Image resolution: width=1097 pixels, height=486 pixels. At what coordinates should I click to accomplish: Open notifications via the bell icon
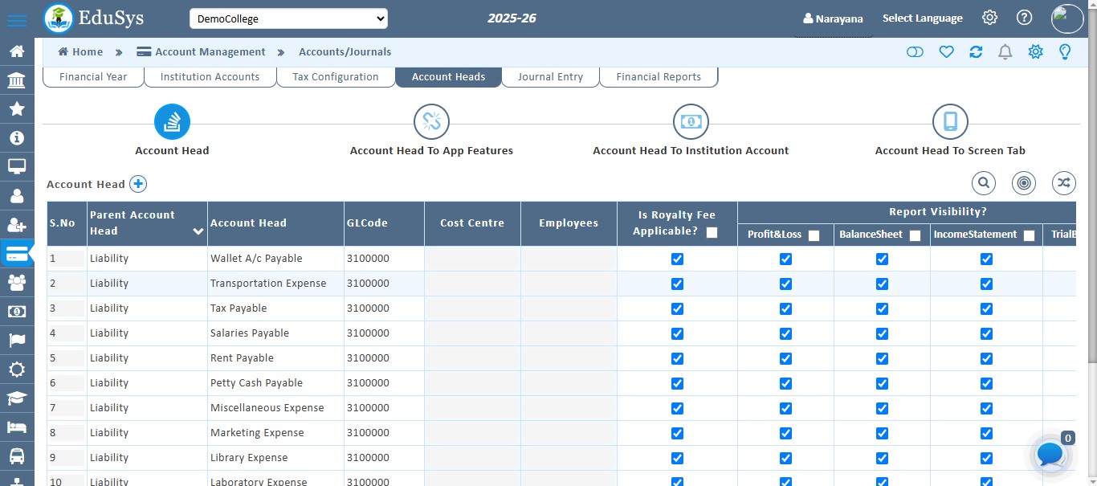click(1005, 51)
